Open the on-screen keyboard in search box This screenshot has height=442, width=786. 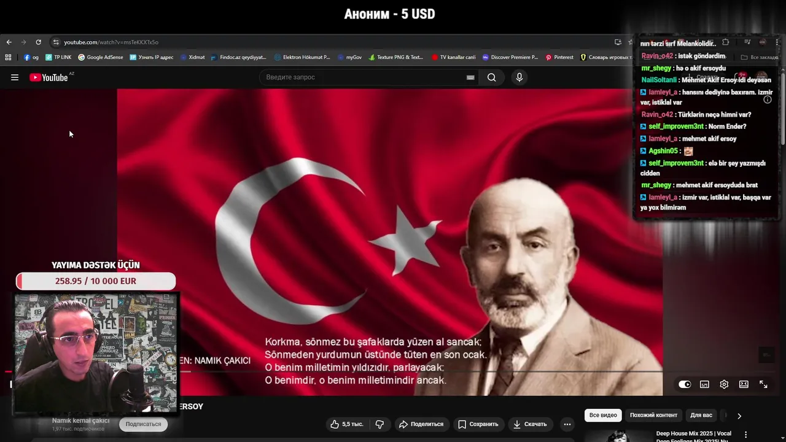(470, 77)
